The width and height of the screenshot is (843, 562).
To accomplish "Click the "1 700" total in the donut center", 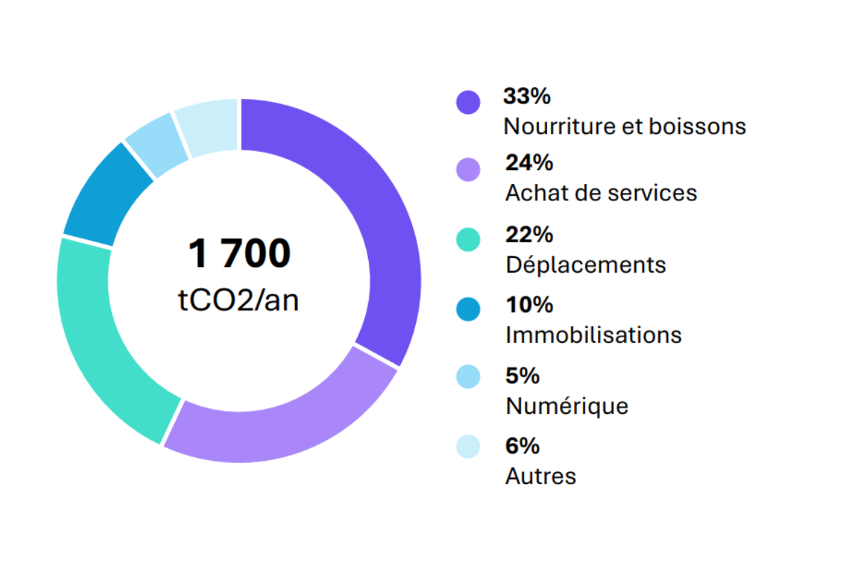I will [239, 254].
